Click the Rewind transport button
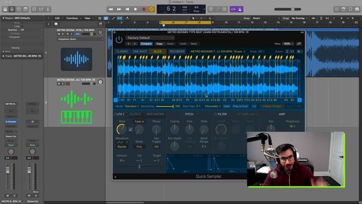The width and height of the screenshot is (362, 204). (x=111, y=9)
